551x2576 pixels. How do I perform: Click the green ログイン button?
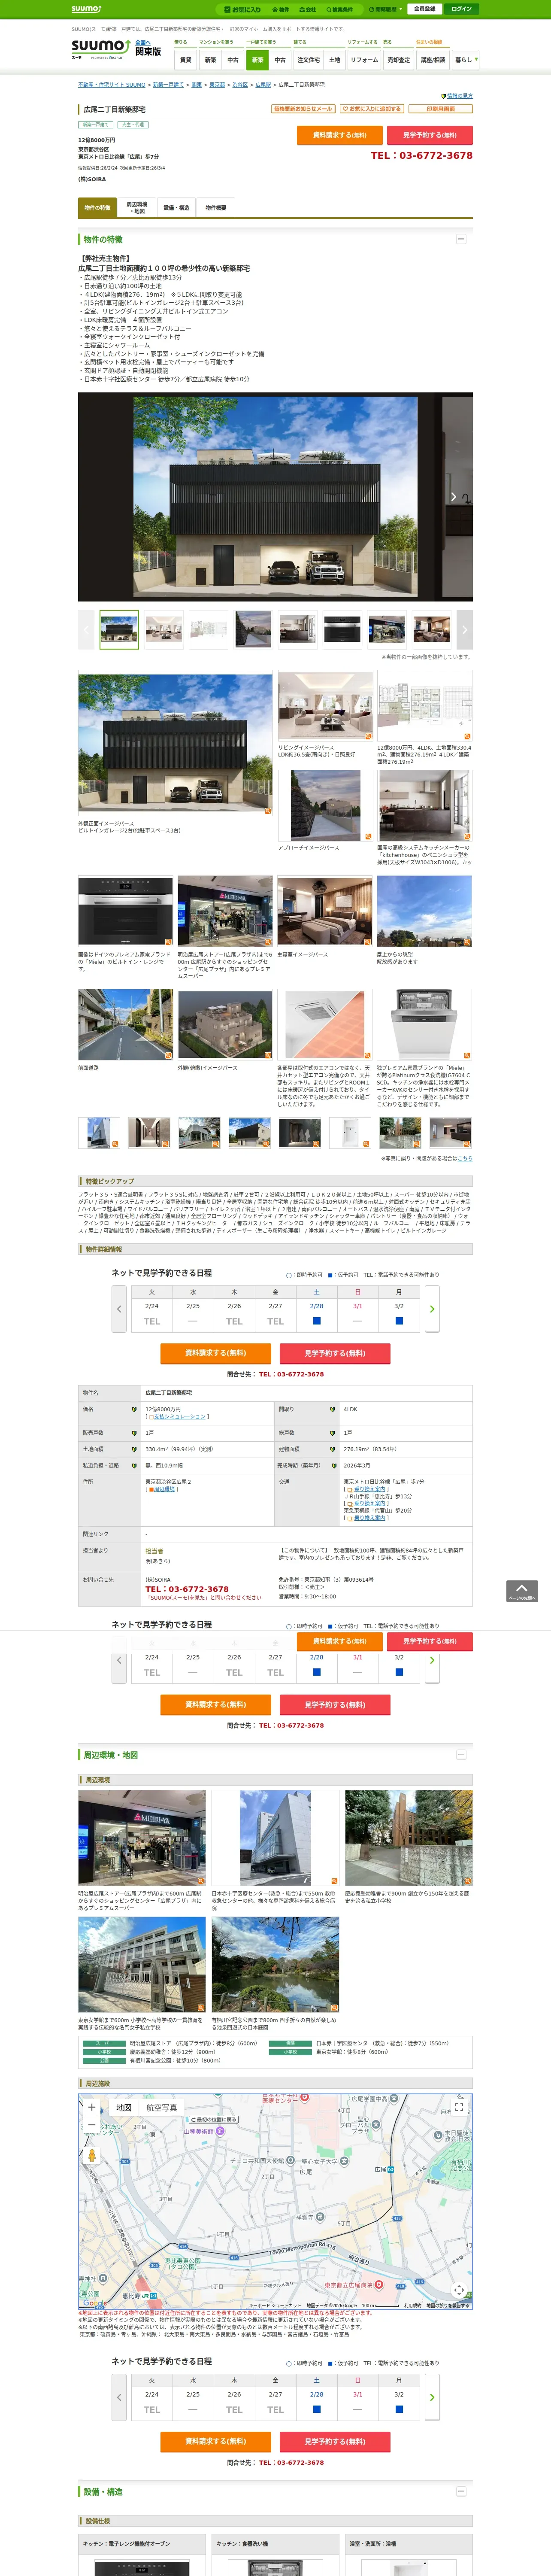point(461,9)
